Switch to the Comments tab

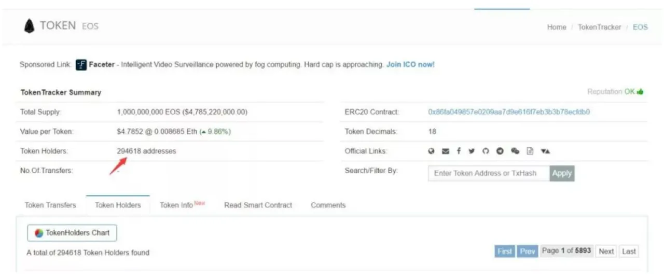tap(328, 205)
